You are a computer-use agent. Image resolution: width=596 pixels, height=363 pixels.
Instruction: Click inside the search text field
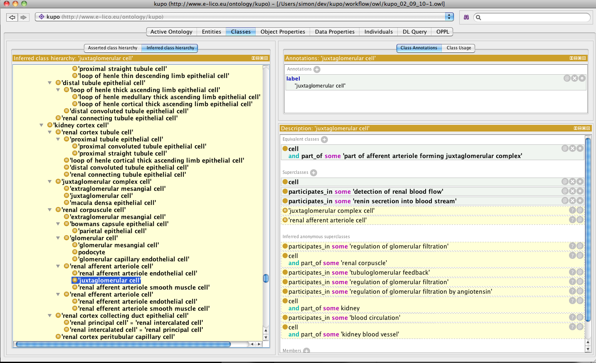click(x=535, y=17)
